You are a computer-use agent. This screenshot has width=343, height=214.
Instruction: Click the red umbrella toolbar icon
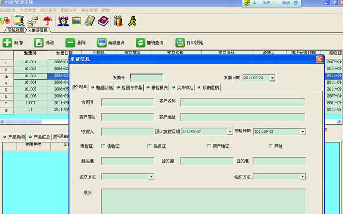pyautogui.click(x=48, y=21)
